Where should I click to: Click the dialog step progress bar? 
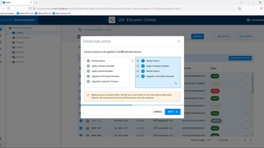132,105
